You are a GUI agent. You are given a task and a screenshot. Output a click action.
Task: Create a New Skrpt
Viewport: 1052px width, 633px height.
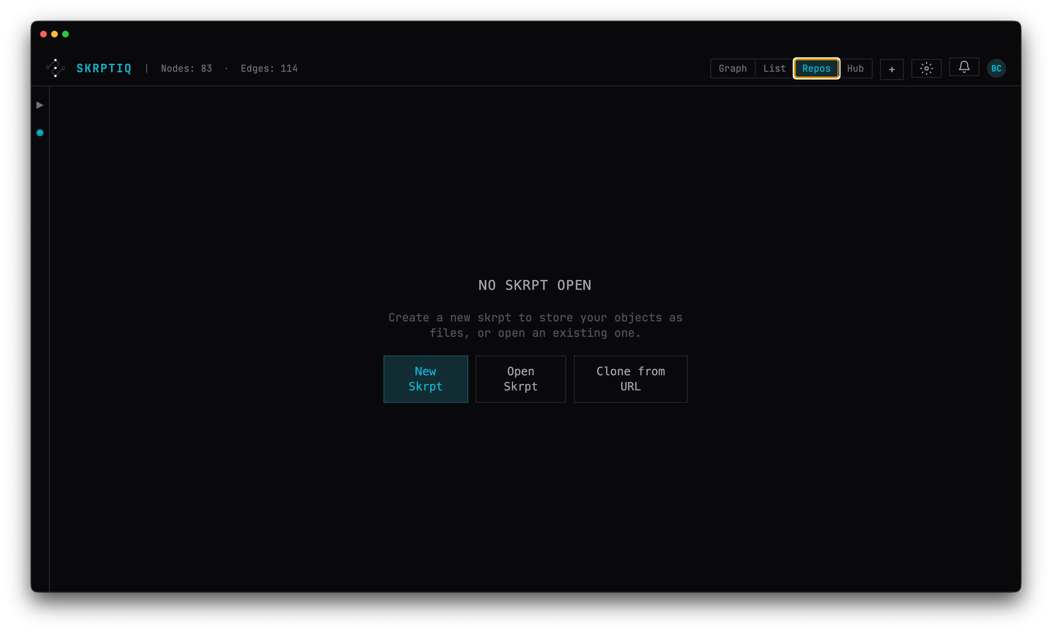coord(426,379)
